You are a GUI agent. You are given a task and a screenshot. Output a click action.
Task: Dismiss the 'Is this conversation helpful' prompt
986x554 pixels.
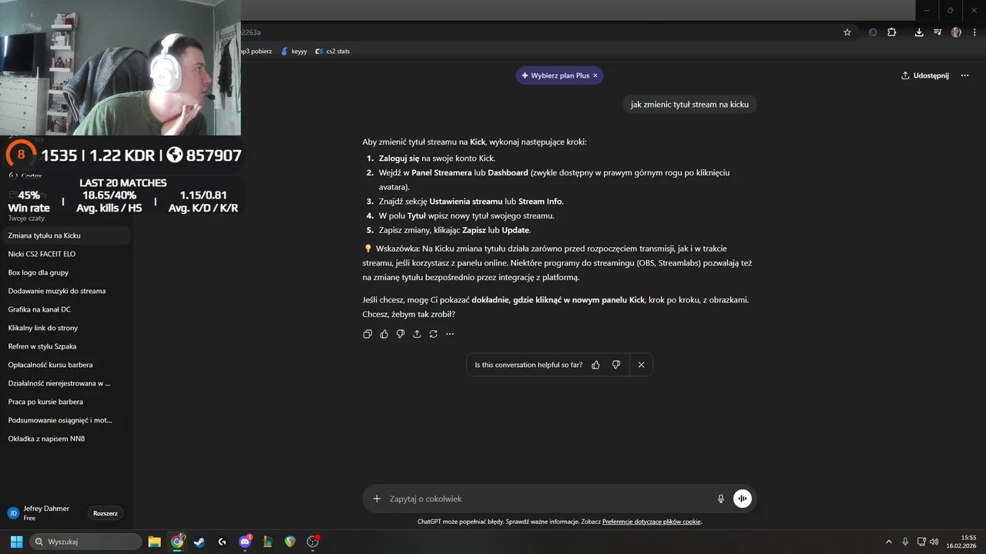641,365
